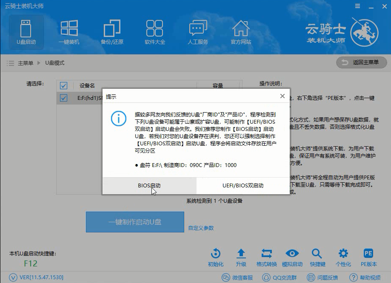Open the 一键装机 feature
This screenshot has height=283, width=391.
(x=69, y=32)
